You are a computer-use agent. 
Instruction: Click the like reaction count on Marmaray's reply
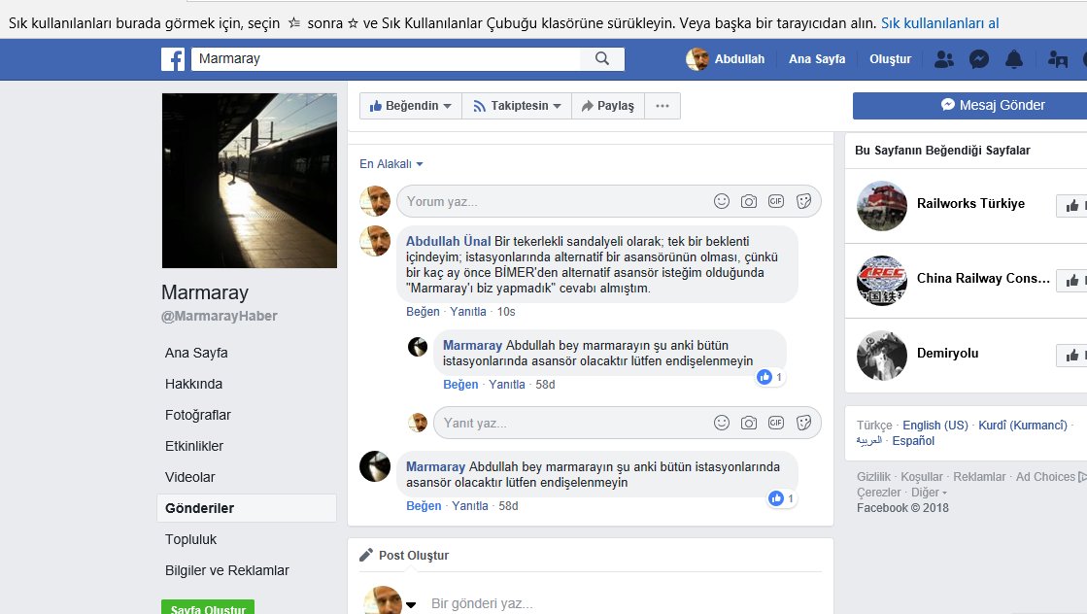pos(770,377)
